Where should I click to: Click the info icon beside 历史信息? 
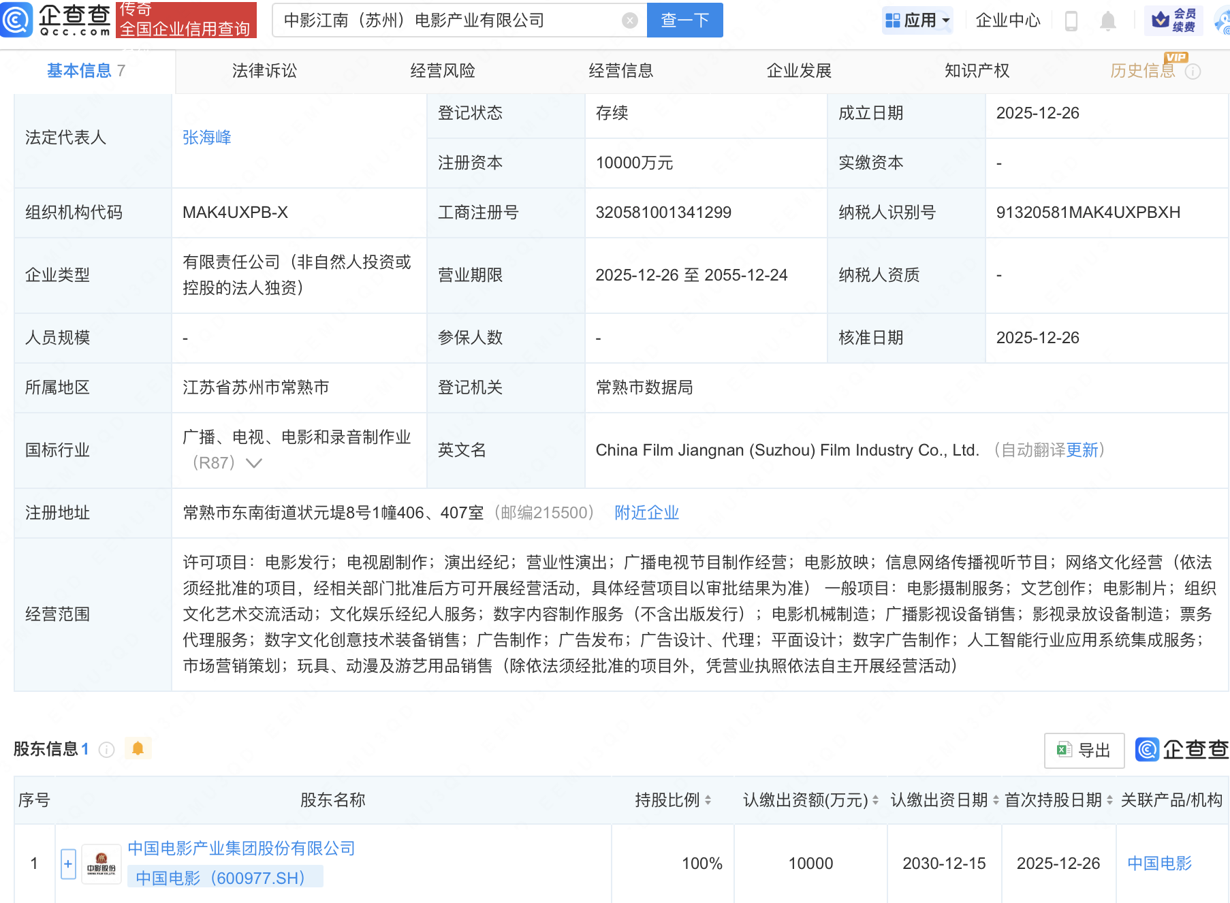click(x=1193, y=72)
